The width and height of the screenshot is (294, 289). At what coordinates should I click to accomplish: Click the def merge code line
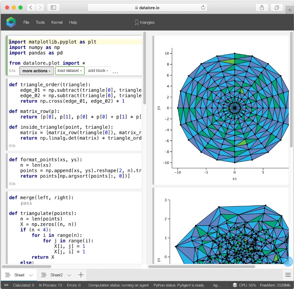(x=41, y=198)
